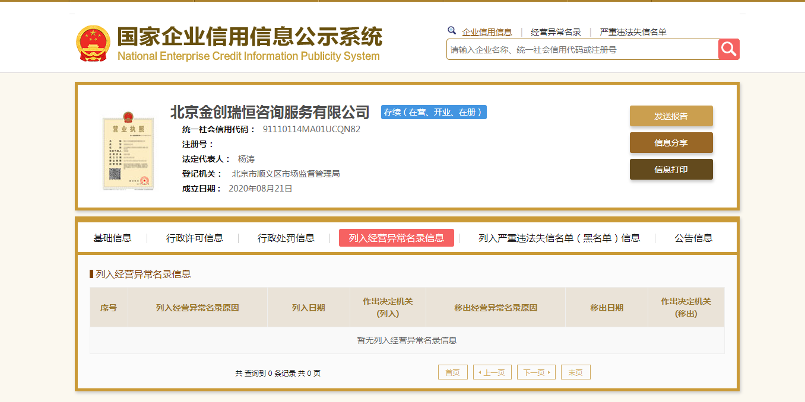Switch to the 公告信息 tab
The width and height of the screenshot is (805, 402).
(693, 238)
